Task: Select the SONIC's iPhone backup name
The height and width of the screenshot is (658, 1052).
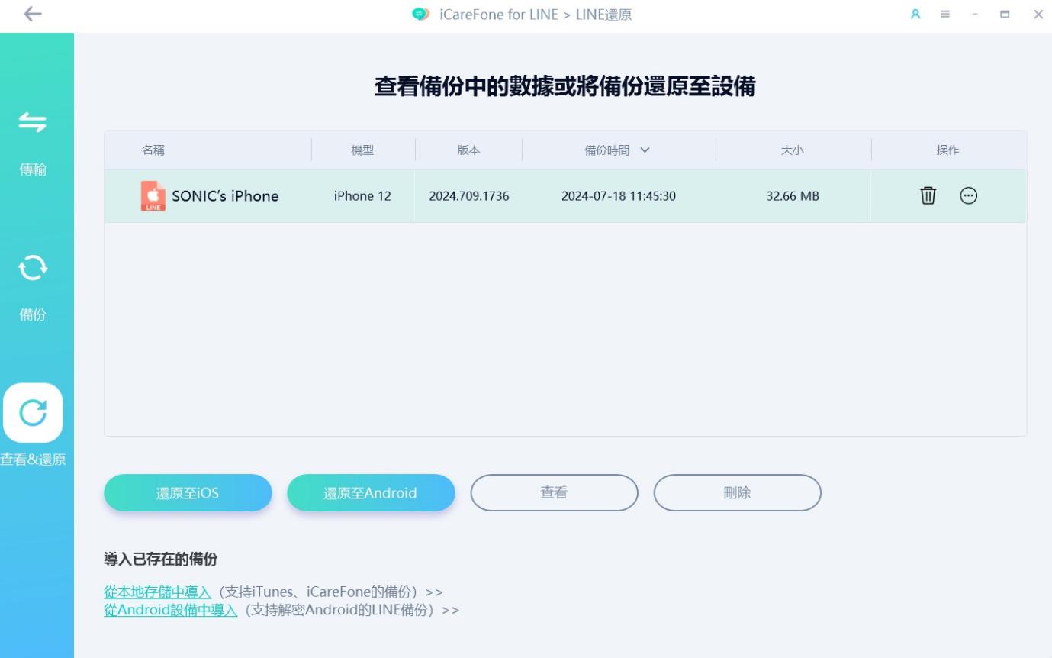Action: (225, 196)
